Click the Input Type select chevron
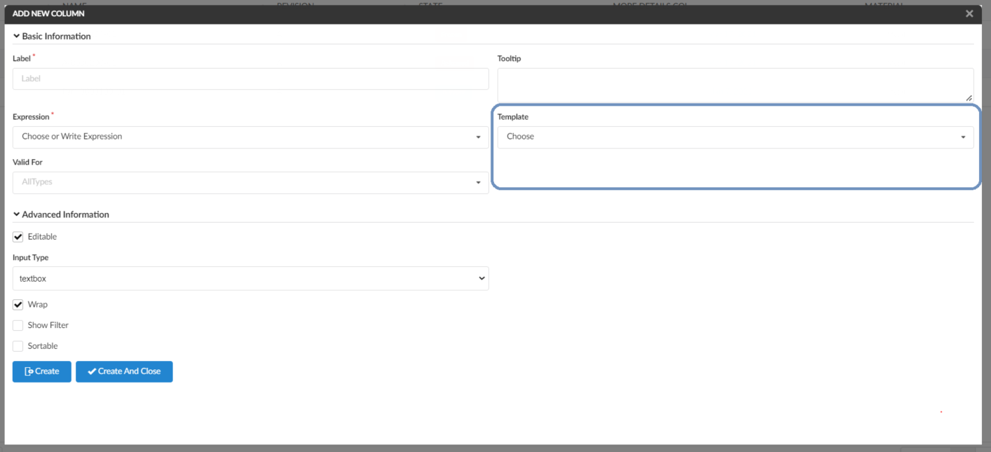This screenshot has width=991, height=452. pyautogui.click(x=481, y=278)
